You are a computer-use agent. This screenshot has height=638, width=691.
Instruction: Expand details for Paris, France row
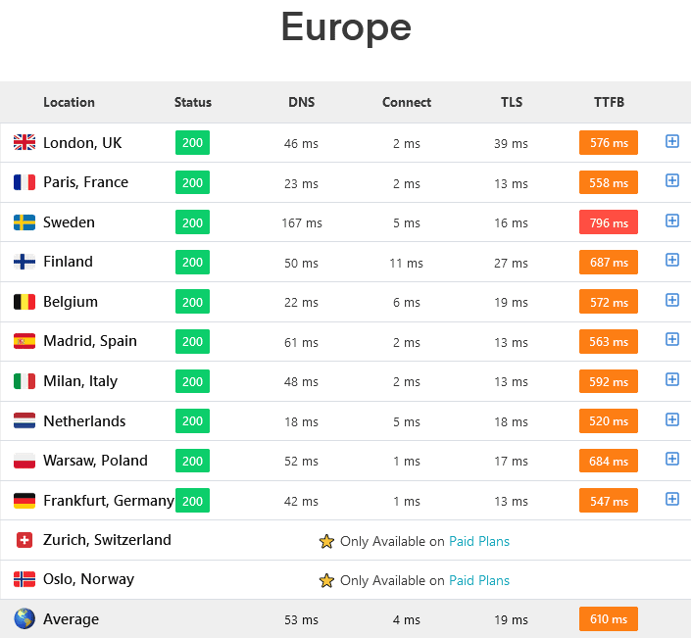coord(671,180)
